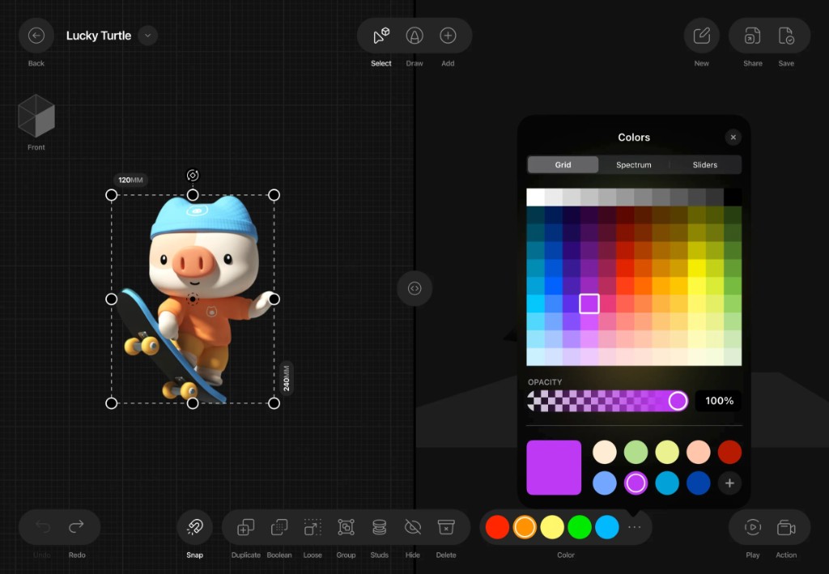Switch to the Sliders tab
The image size is (829, 574).
(705, 164)
